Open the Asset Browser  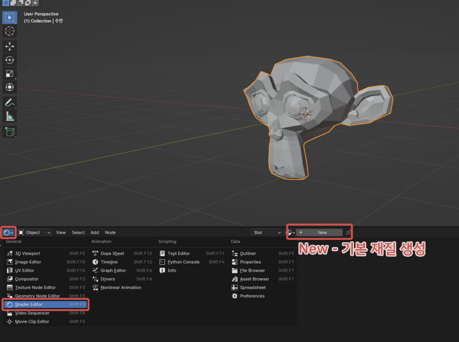[x=263, y=279]
